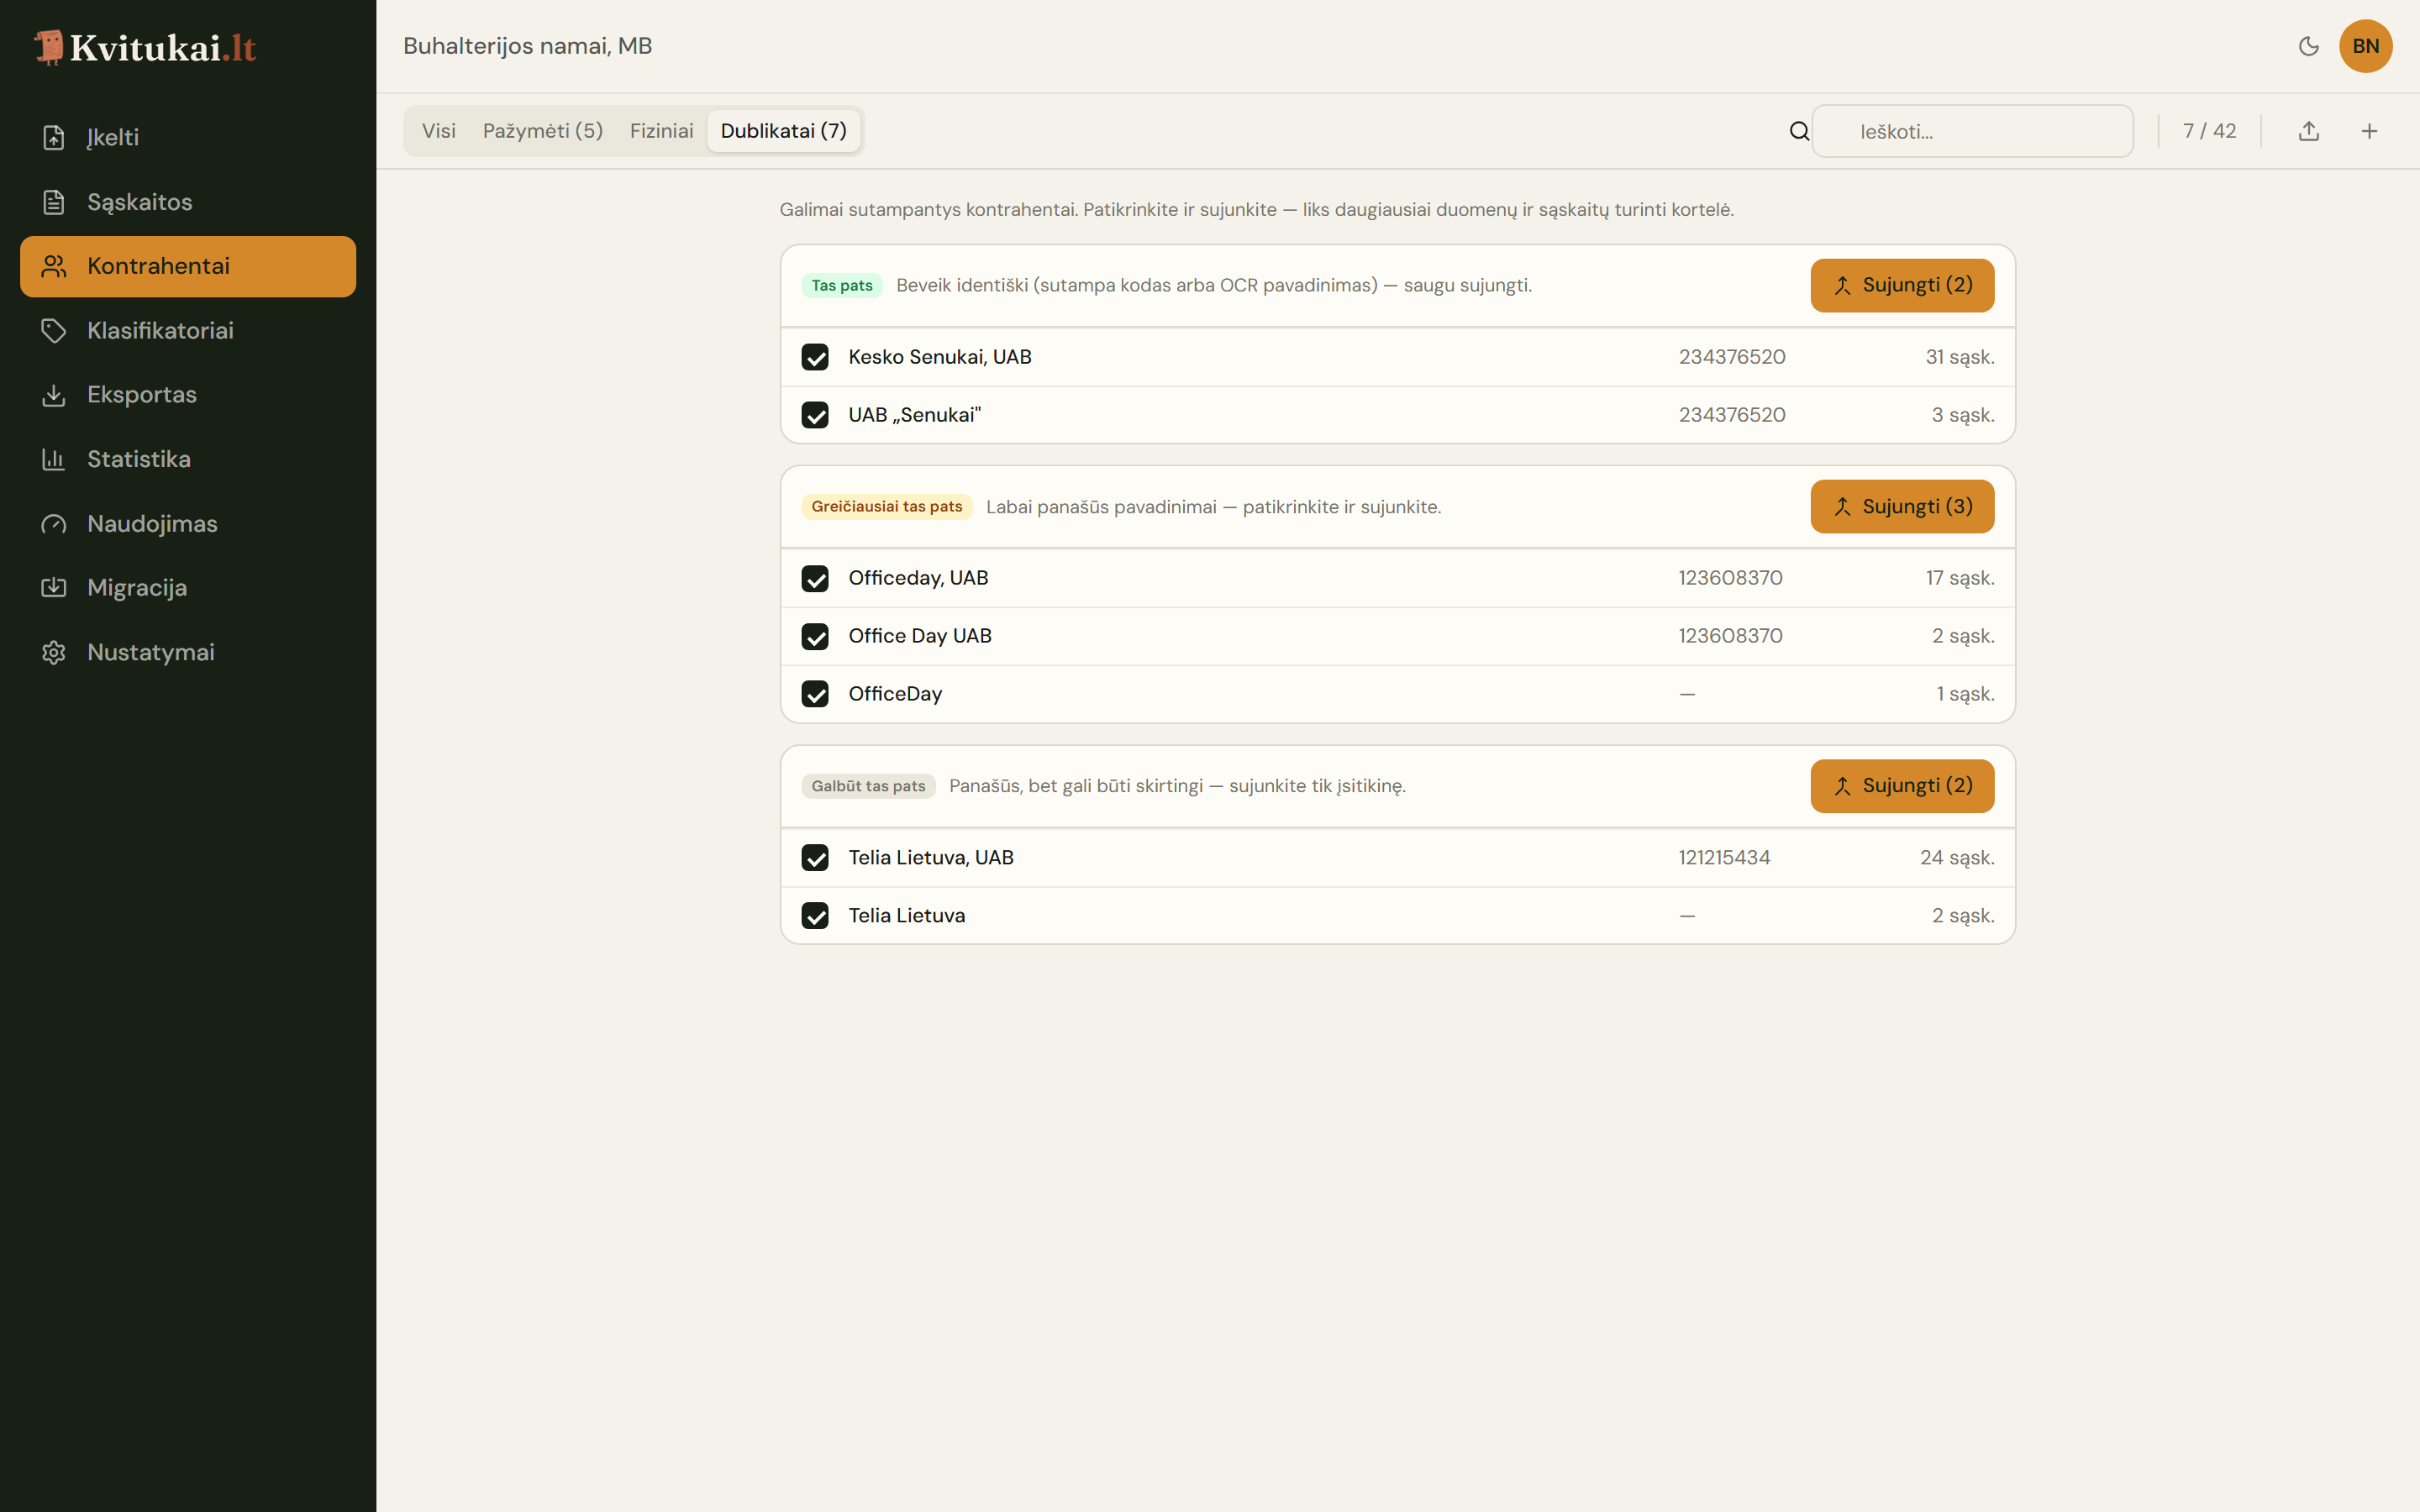Click the 121215434 company code

1724,858
